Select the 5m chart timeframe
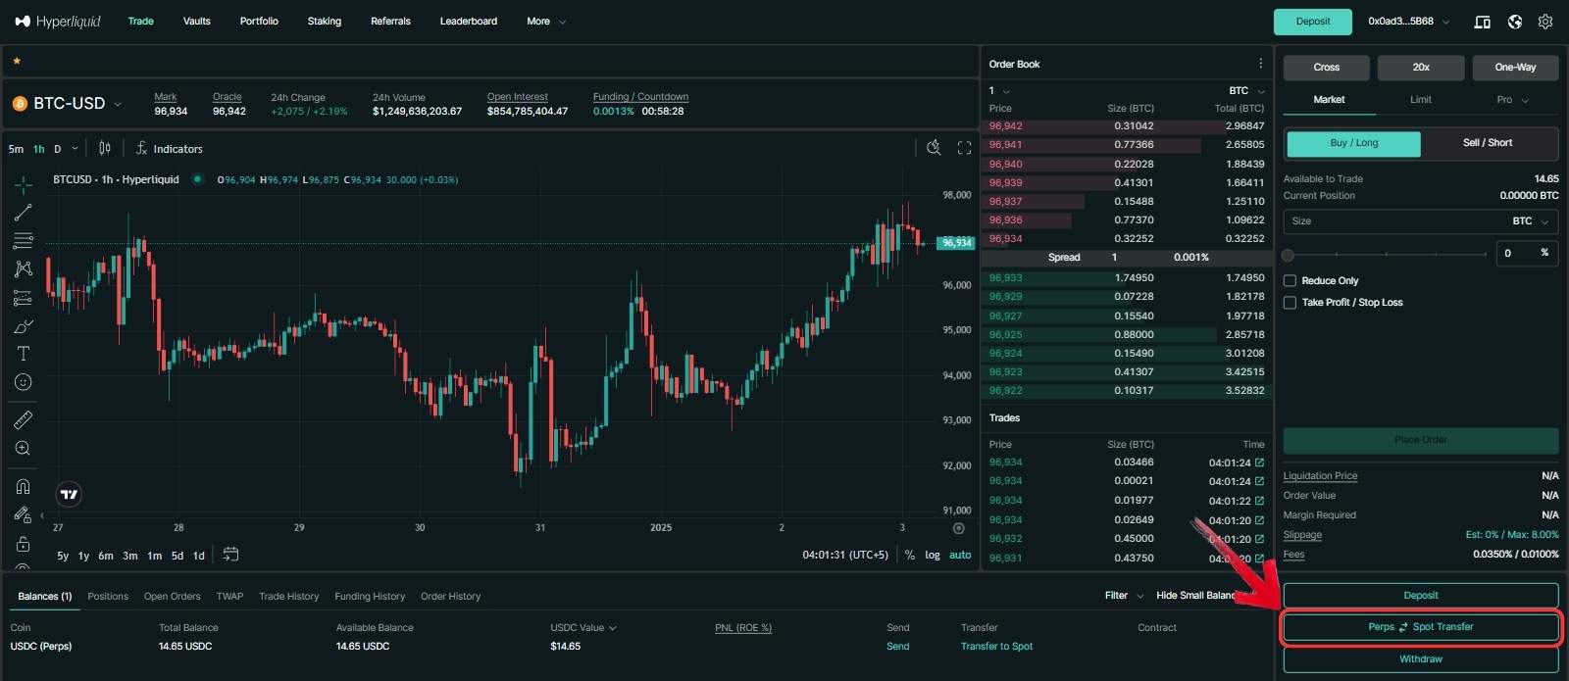 pyautogui.click(x=16, y=149)
